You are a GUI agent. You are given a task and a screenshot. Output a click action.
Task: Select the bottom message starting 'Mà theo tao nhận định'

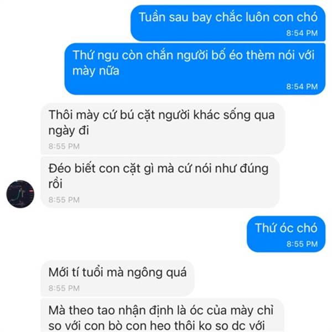point(162,315)
